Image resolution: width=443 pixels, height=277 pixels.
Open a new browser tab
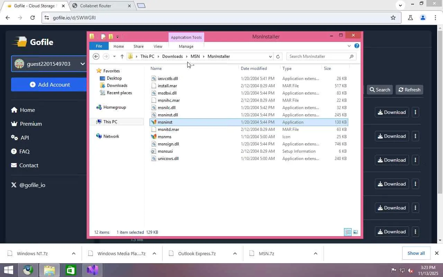(141, 6)
